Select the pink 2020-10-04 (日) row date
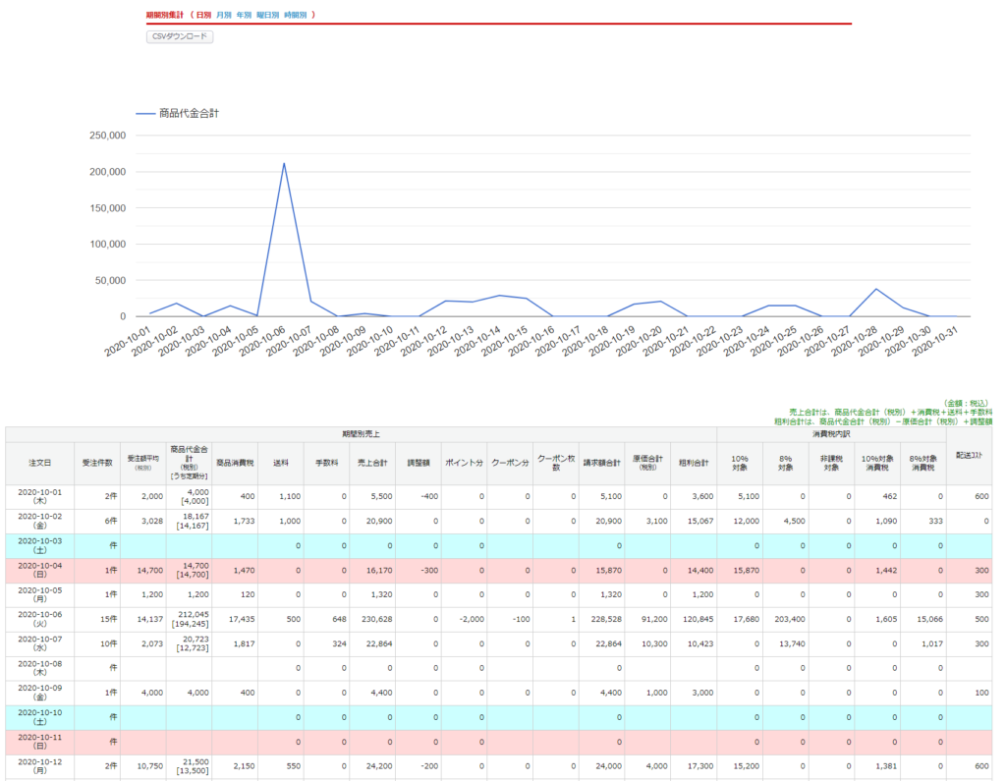Screen dimensions: 1006x781 tap(38, 571)
